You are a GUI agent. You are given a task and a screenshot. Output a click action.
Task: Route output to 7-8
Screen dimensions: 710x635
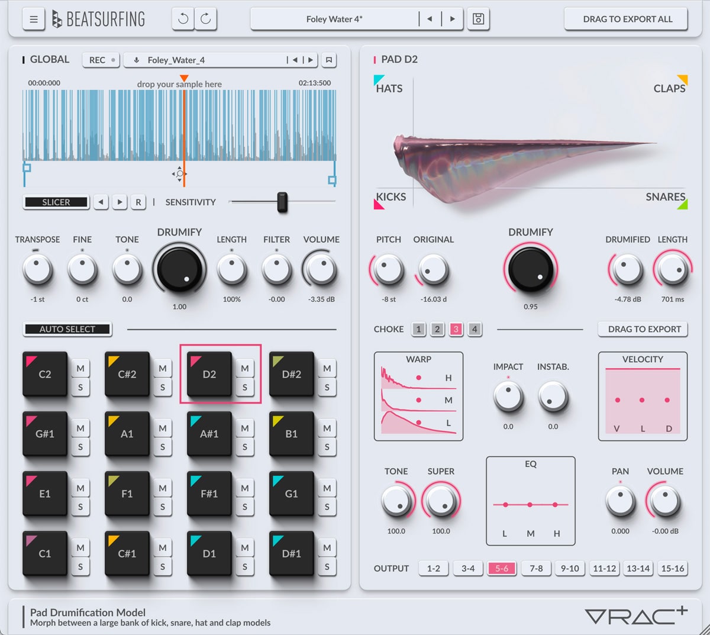pos(536,568)
